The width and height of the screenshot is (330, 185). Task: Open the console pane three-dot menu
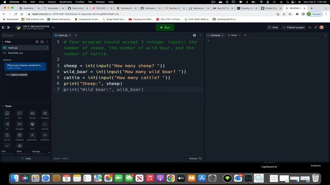[x=325, y=35]
